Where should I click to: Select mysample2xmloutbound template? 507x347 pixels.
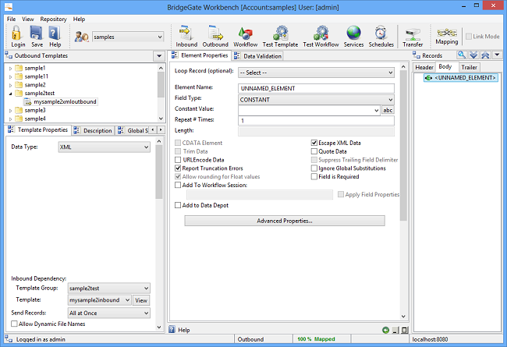(61, 101)
